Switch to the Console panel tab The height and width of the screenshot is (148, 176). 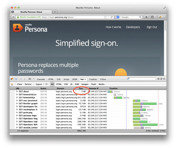[41, 79]
